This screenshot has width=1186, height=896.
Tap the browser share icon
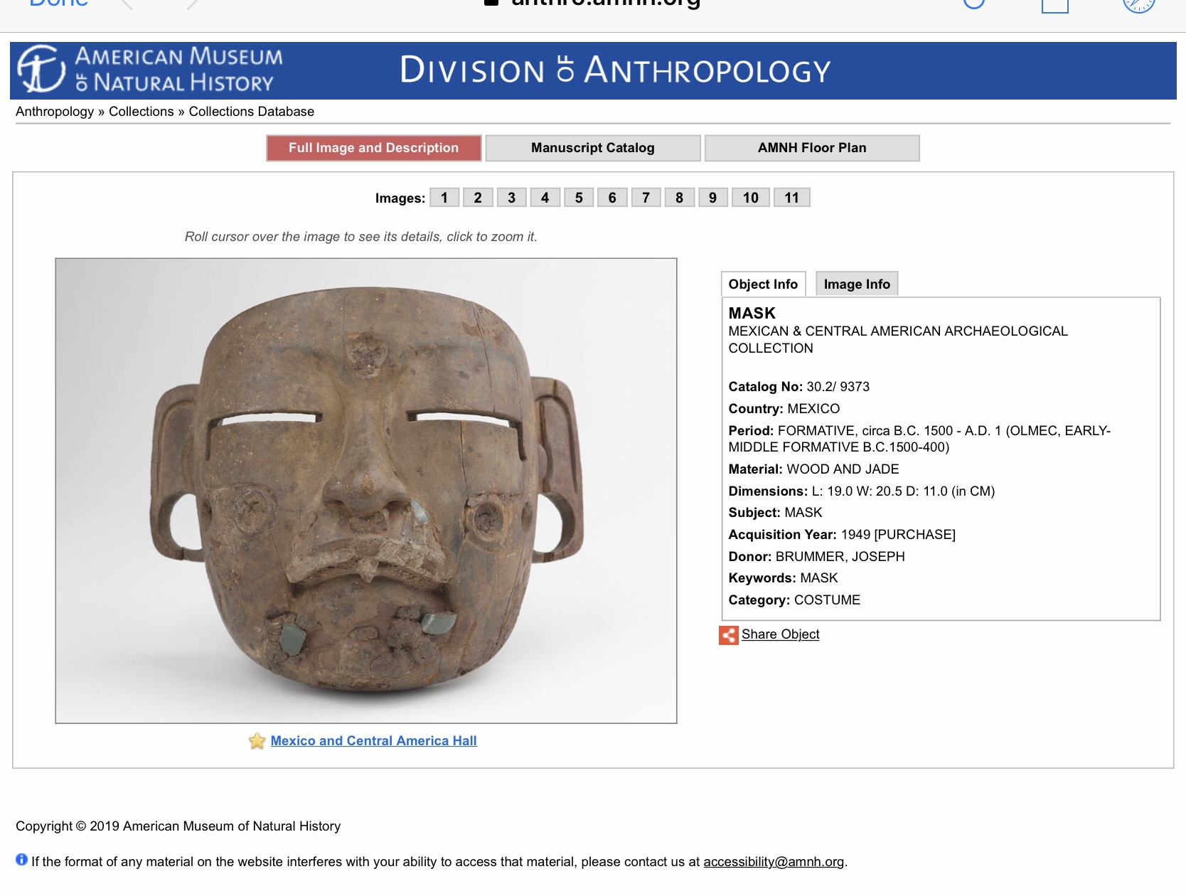(x=1055, y=4)
